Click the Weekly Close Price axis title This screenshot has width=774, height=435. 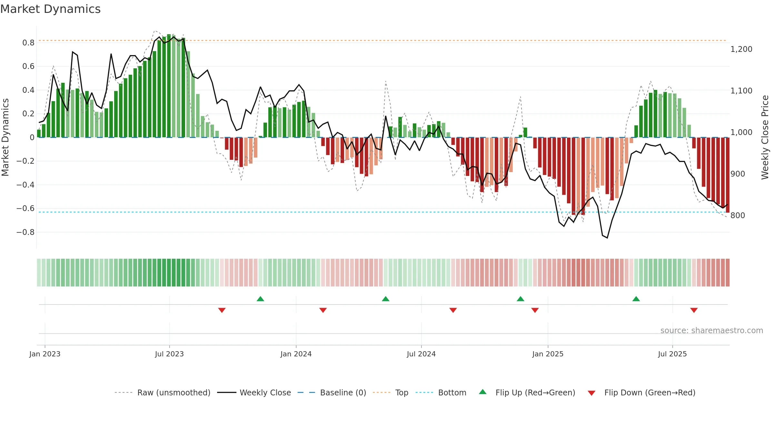(765, 137)
